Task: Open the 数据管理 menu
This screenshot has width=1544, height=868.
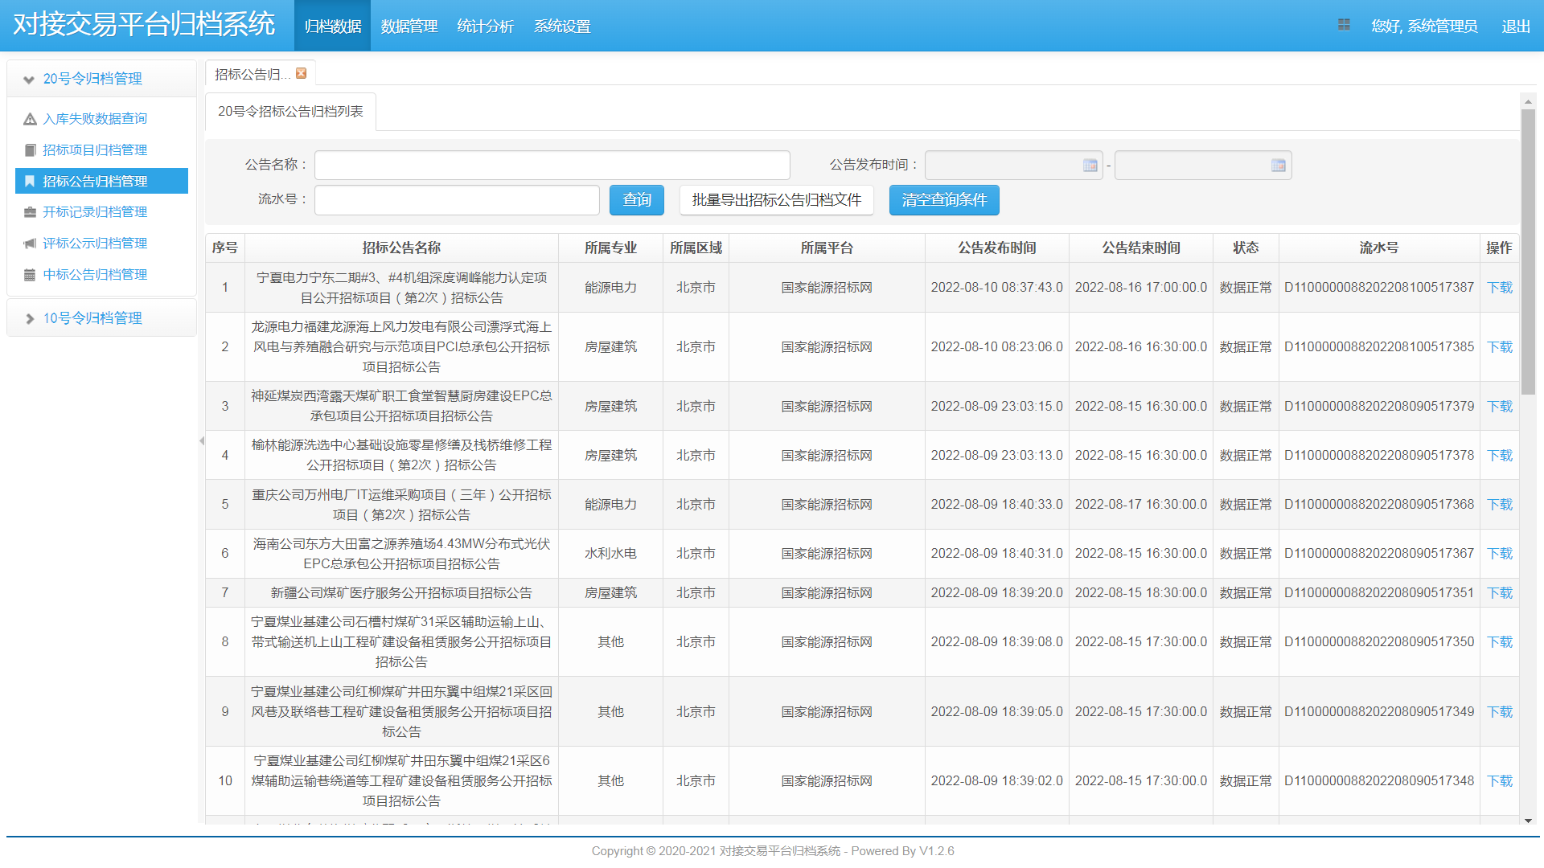Action: 409,27
